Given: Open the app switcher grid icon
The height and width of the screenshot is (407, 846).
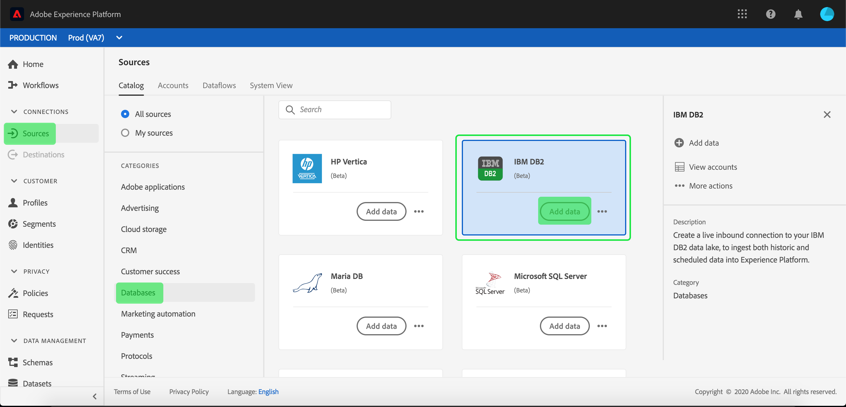Looking at the screenshot, I should pyautogui.click(x=742, y=14).
